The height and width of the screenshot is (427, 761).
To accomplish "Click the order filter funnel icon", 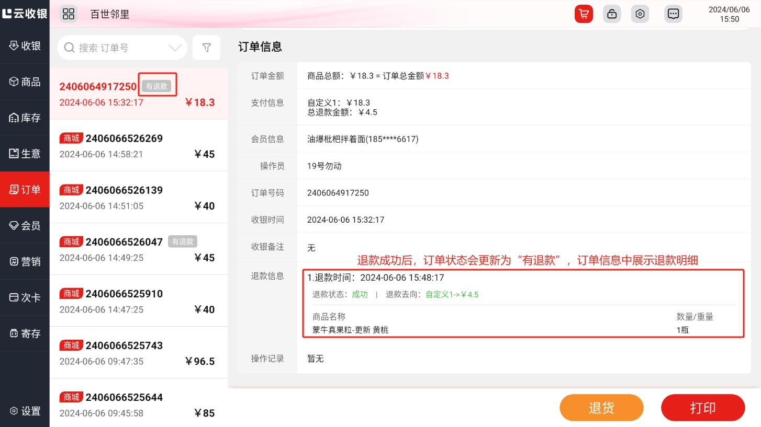I will point(207,48).
